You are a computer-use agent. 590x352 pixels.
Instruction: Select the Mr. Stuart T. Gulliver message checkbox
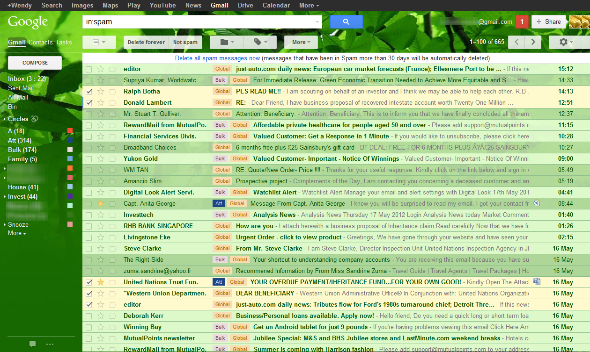(89, 114)
